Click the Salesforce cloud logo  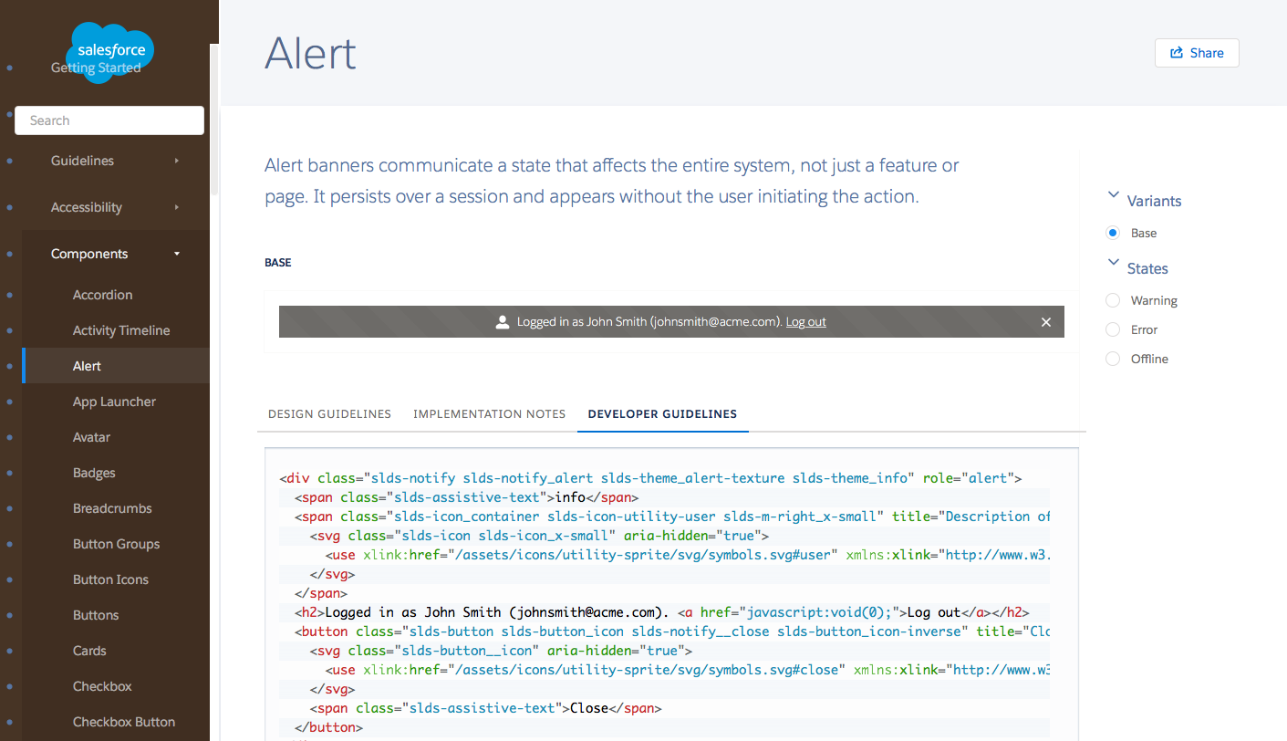[110, 52]
